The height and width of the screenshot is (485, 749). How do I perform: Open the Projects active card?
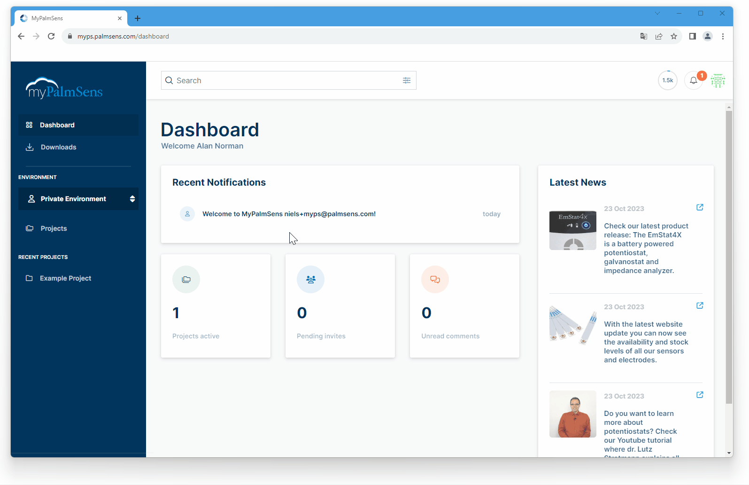[x=216, y=306]
